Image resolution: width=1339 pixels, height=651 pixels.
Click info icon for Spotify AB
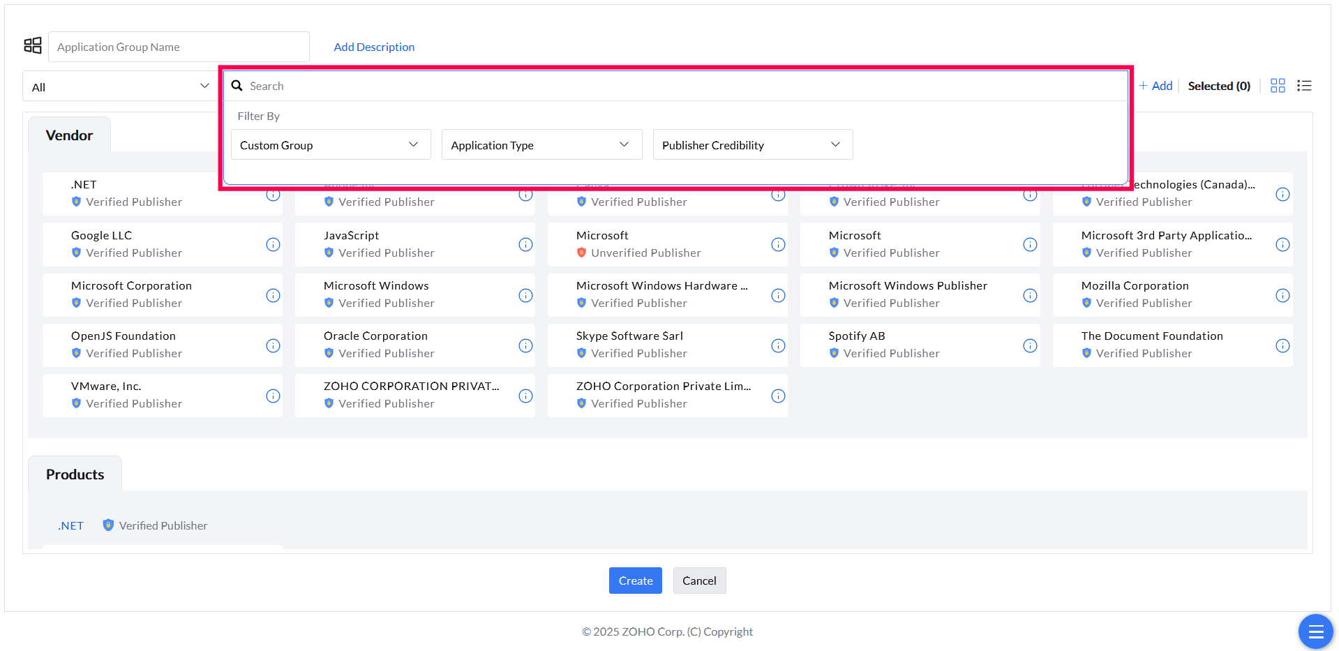click(1030, 345)
